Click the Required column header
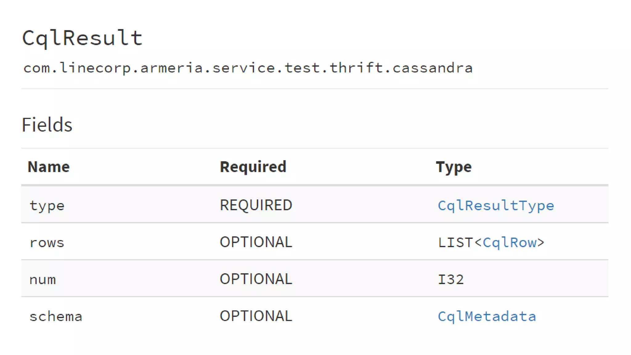The width and height of the screenshot is (631, 355). click(x=253, y=167)
